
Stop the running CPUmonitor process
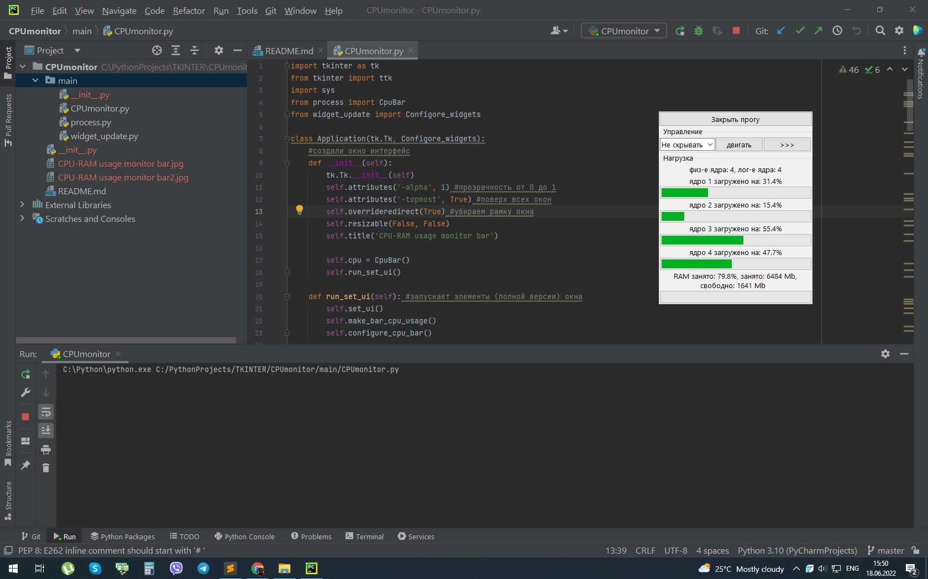pos(736,31)
